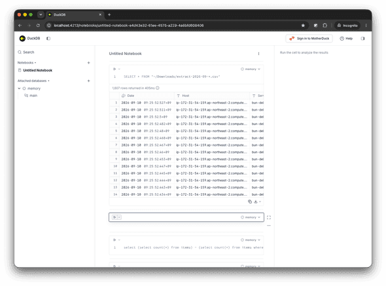Viewport: 386px width, 286px height.
Task: Add a new notebook with plus
Action: click(x=88, y=63)
